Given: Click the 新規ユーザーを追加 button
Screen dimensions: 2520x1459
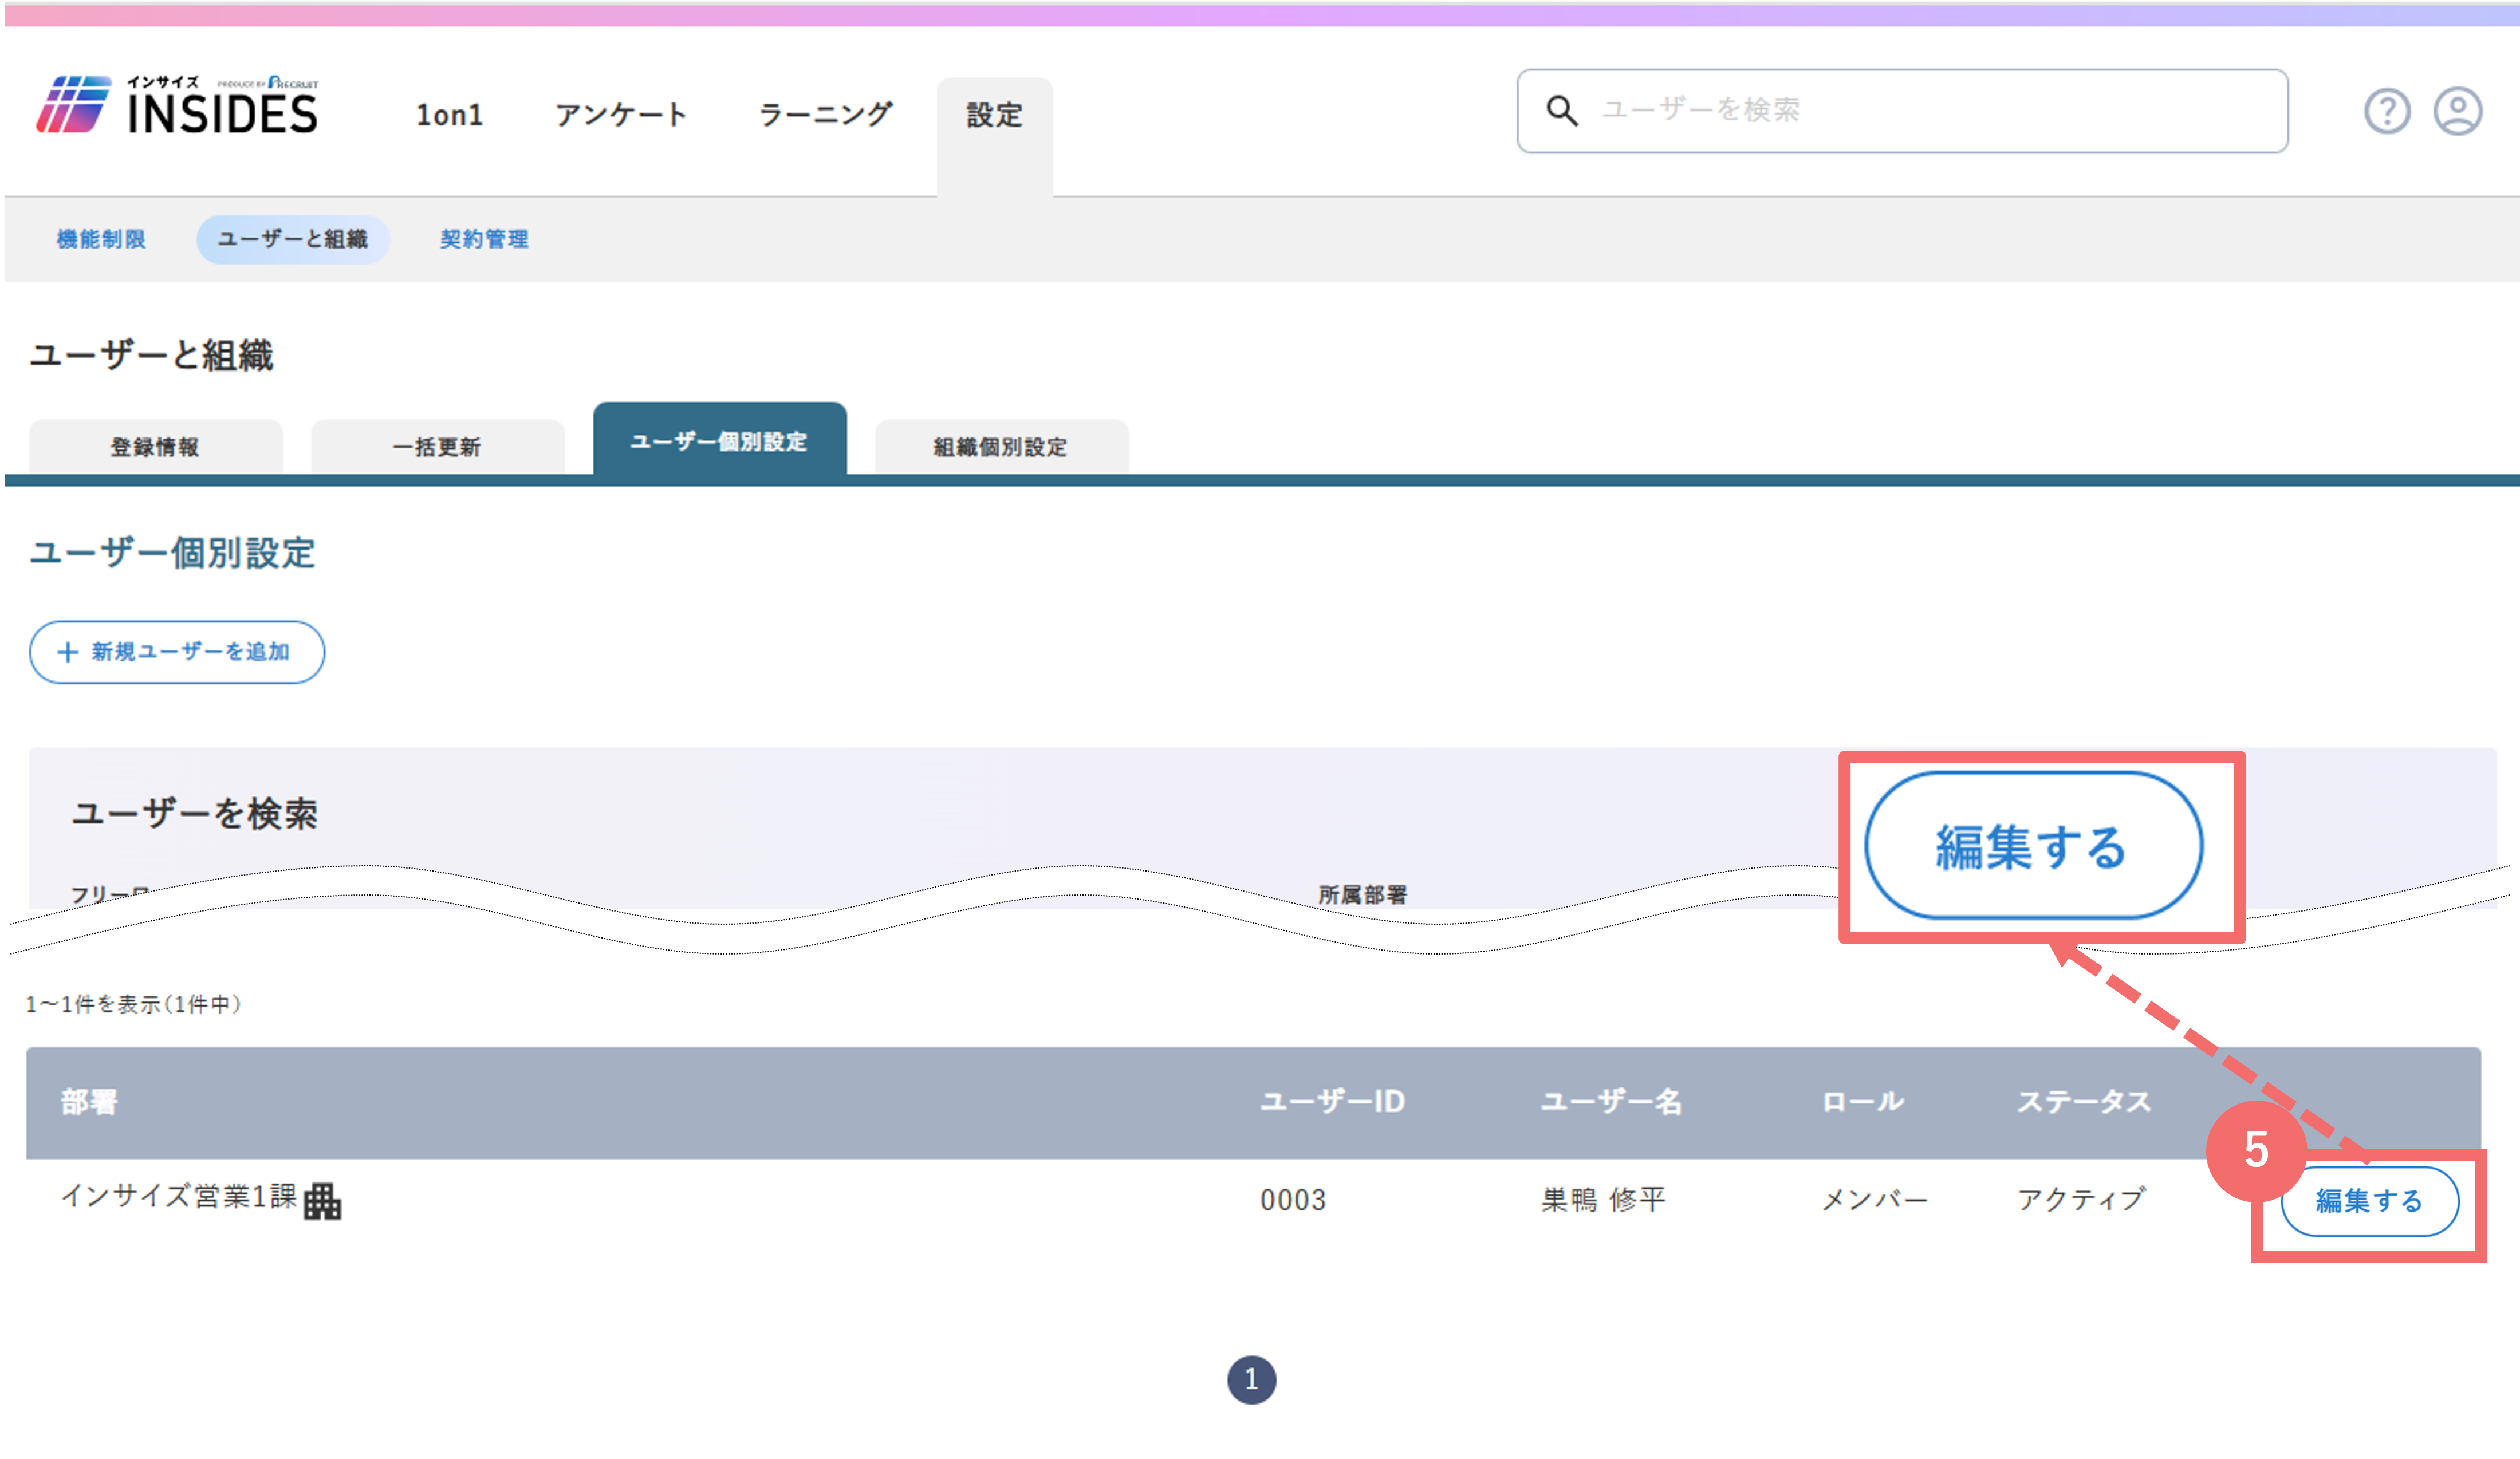Looking at the screenshot, I should pos(177,652).
